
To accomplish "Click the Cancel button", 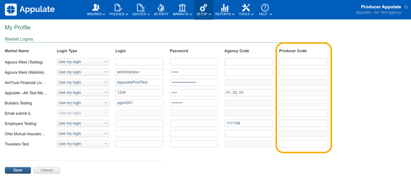I will (47, 170).
